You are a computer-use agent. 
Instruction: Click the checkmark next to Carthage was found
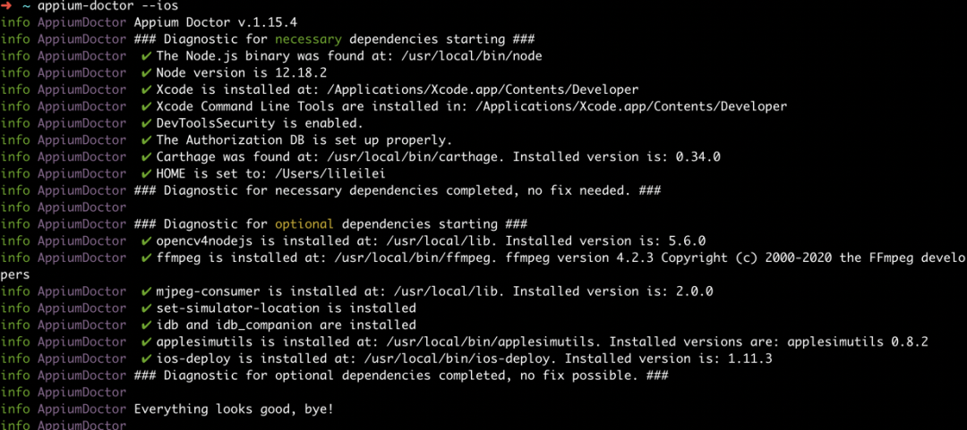point(146,156)
